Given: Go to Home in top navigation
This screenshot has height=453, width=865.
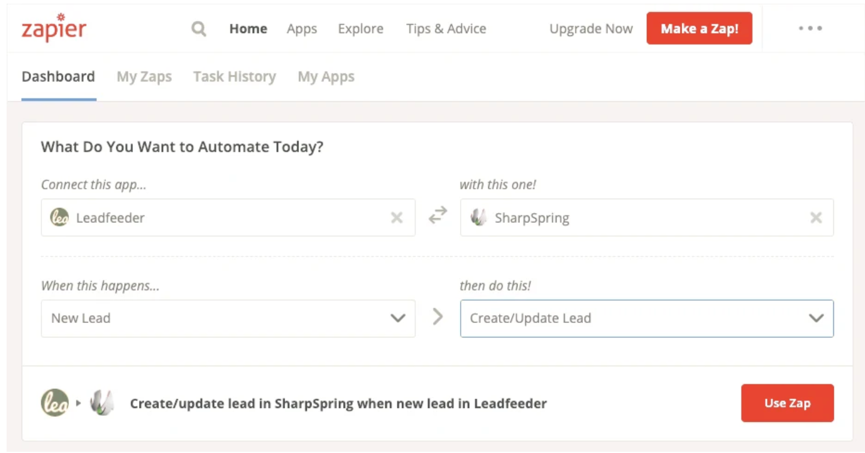Looking at the screenshot, I should [x=248, y=29].
